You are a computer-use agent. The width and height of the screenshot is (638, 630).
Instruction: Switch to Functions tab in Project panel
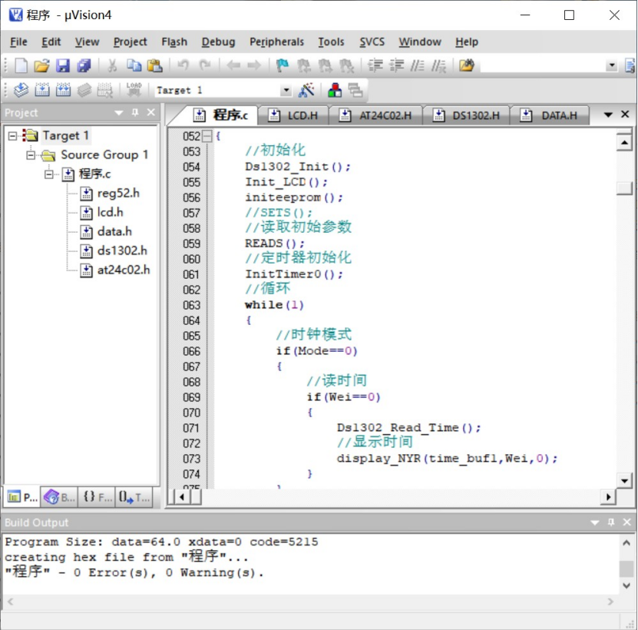tap(97, 497)
